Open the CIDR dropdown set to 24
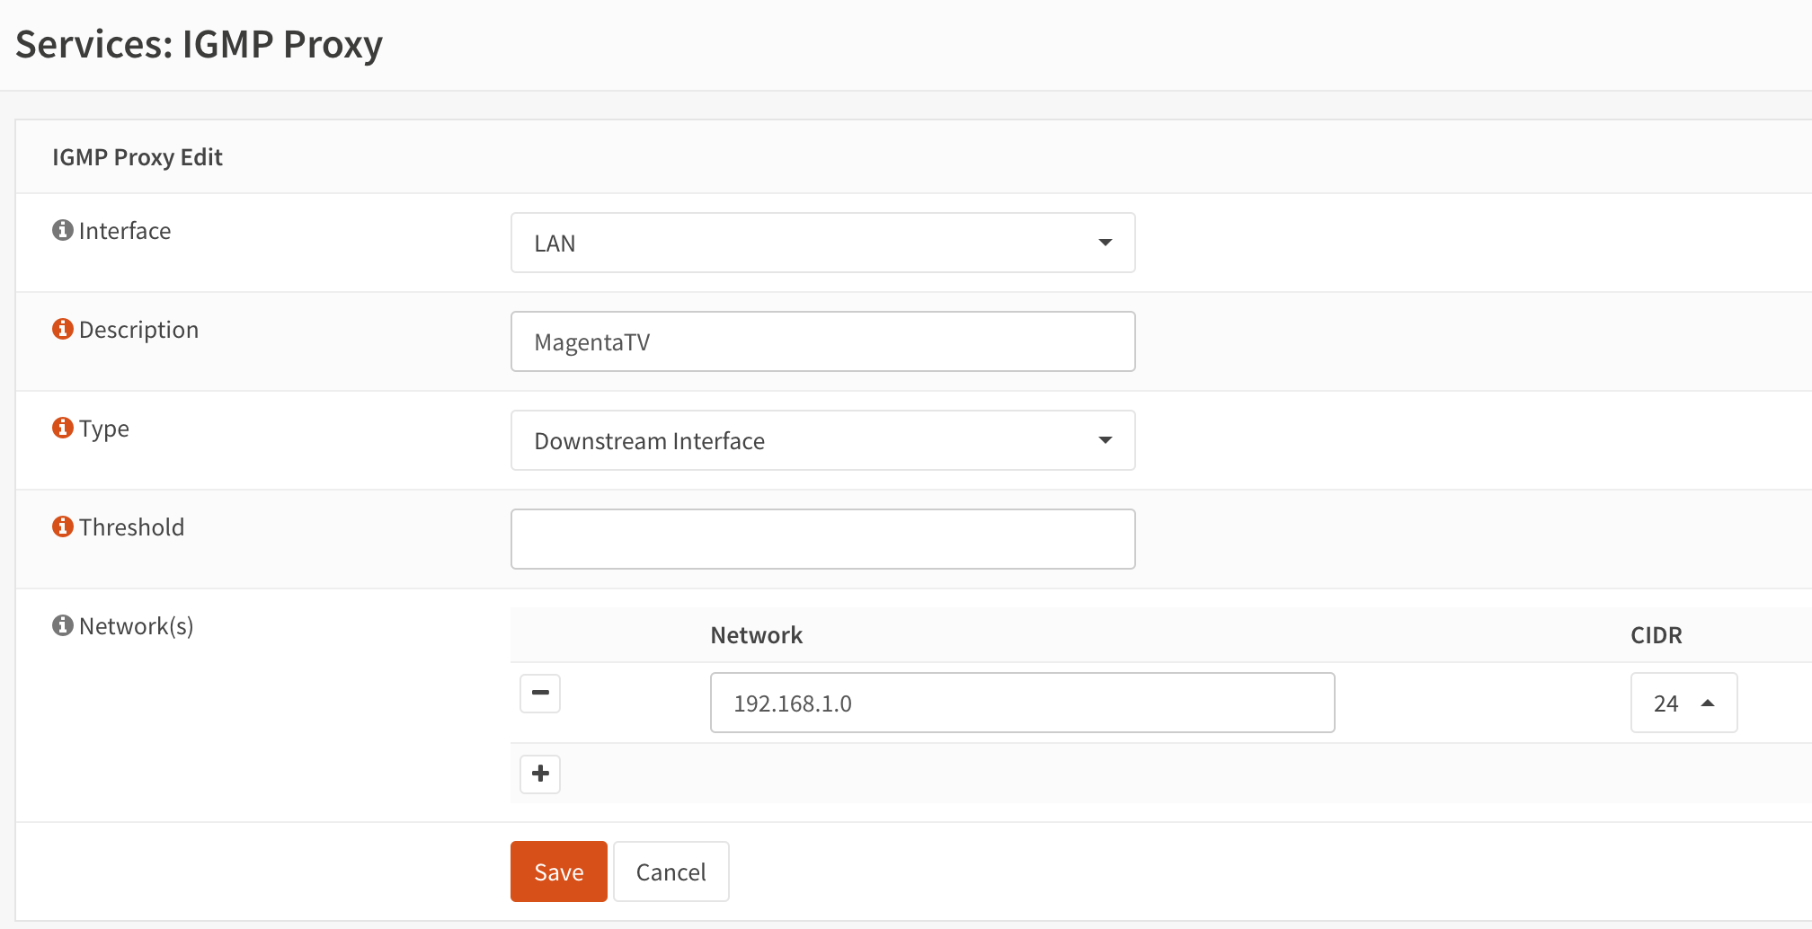 point(1683,703)
